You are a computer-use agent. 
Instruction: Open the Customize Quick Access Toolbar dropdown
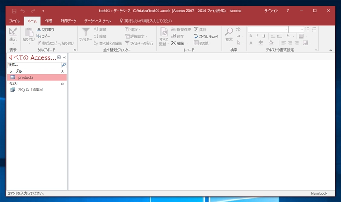(x=43, y=11)
